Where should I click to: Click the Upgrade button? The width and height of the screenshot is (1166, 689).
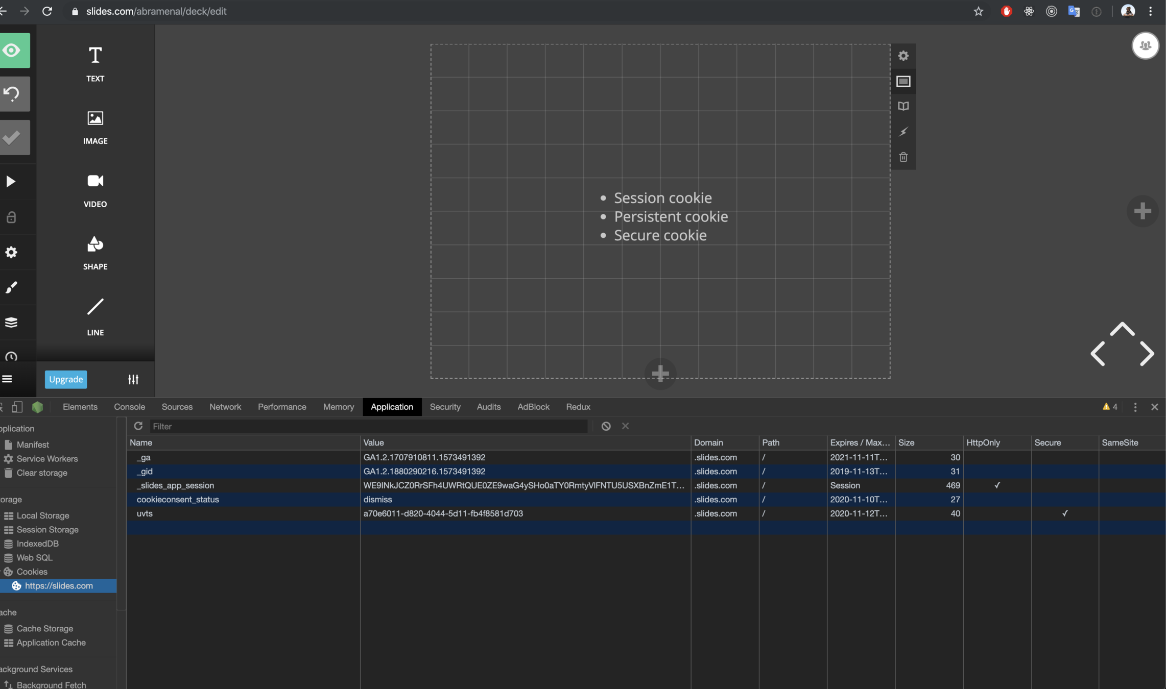click(x=66, y=379)
